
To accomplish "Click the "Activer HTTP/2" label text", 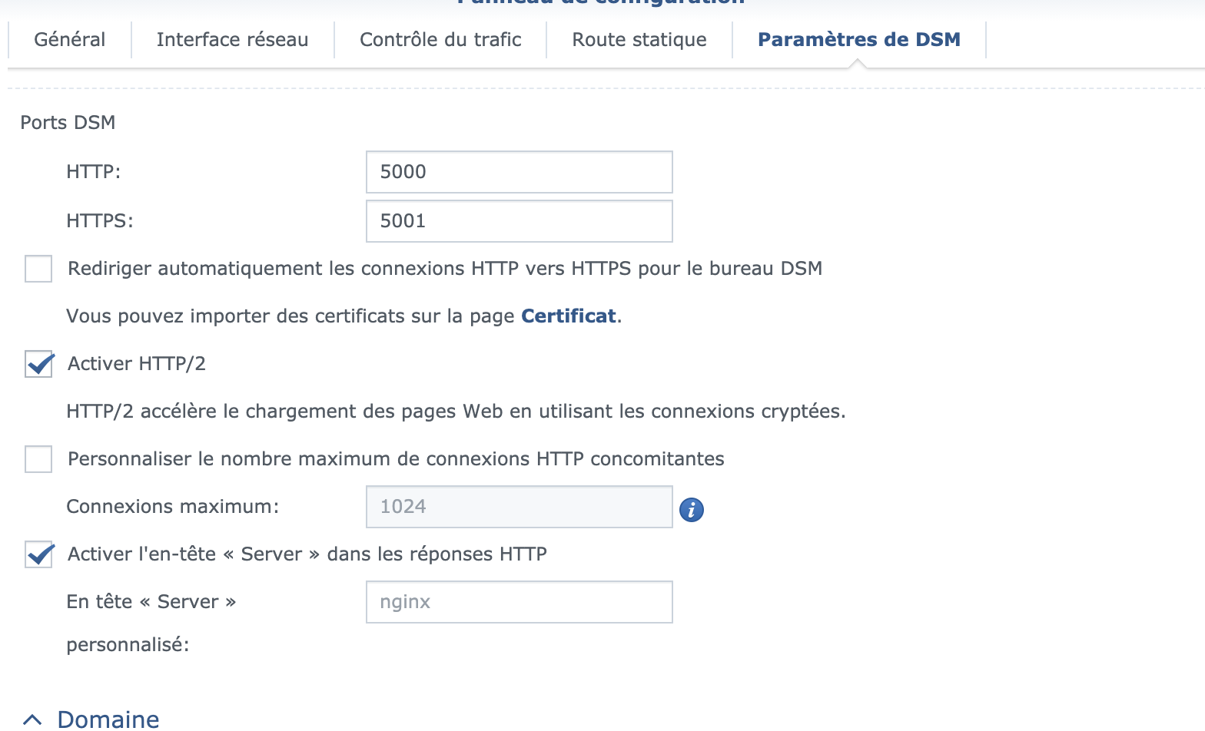I will point(137,364).
